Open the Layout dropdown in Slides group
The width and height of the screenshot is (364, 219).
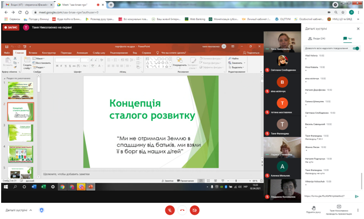(39, 58)
